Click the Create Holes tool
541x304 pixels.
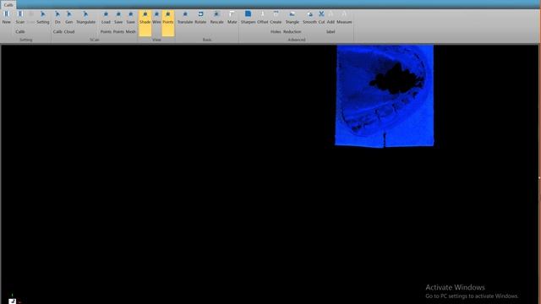point(276,23)
